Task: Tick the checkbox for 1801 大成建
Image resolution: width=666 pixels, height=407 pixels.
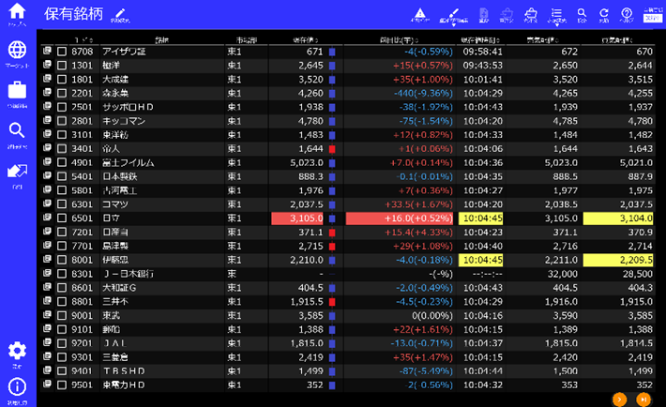Action: coord(62,80)
